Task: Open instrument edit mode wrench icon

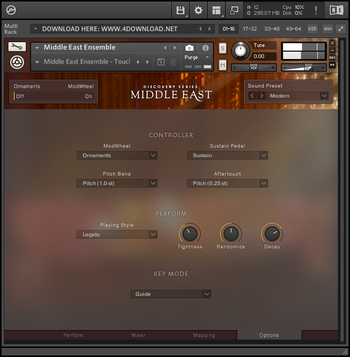Action: tap(17, 47)
